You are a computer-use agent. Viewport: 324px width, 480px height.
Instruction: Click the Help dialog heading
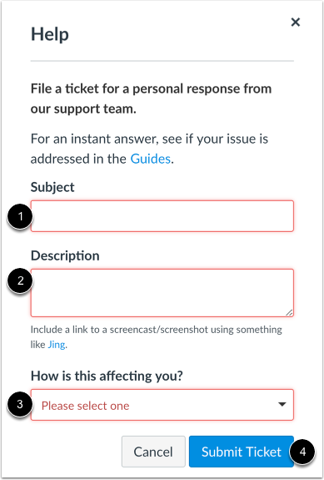(x=50, y=34)
